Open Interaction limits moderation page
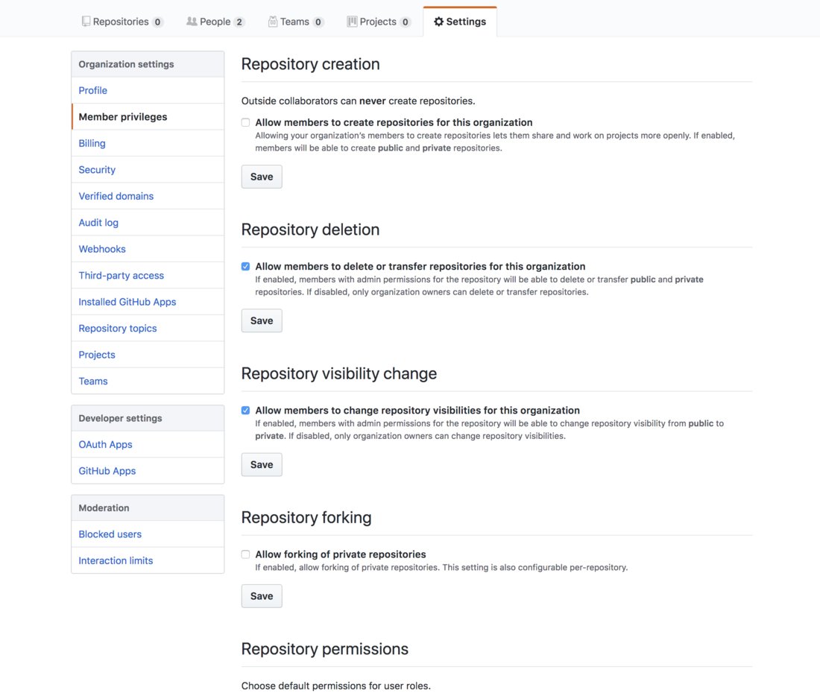 [148, 560]
